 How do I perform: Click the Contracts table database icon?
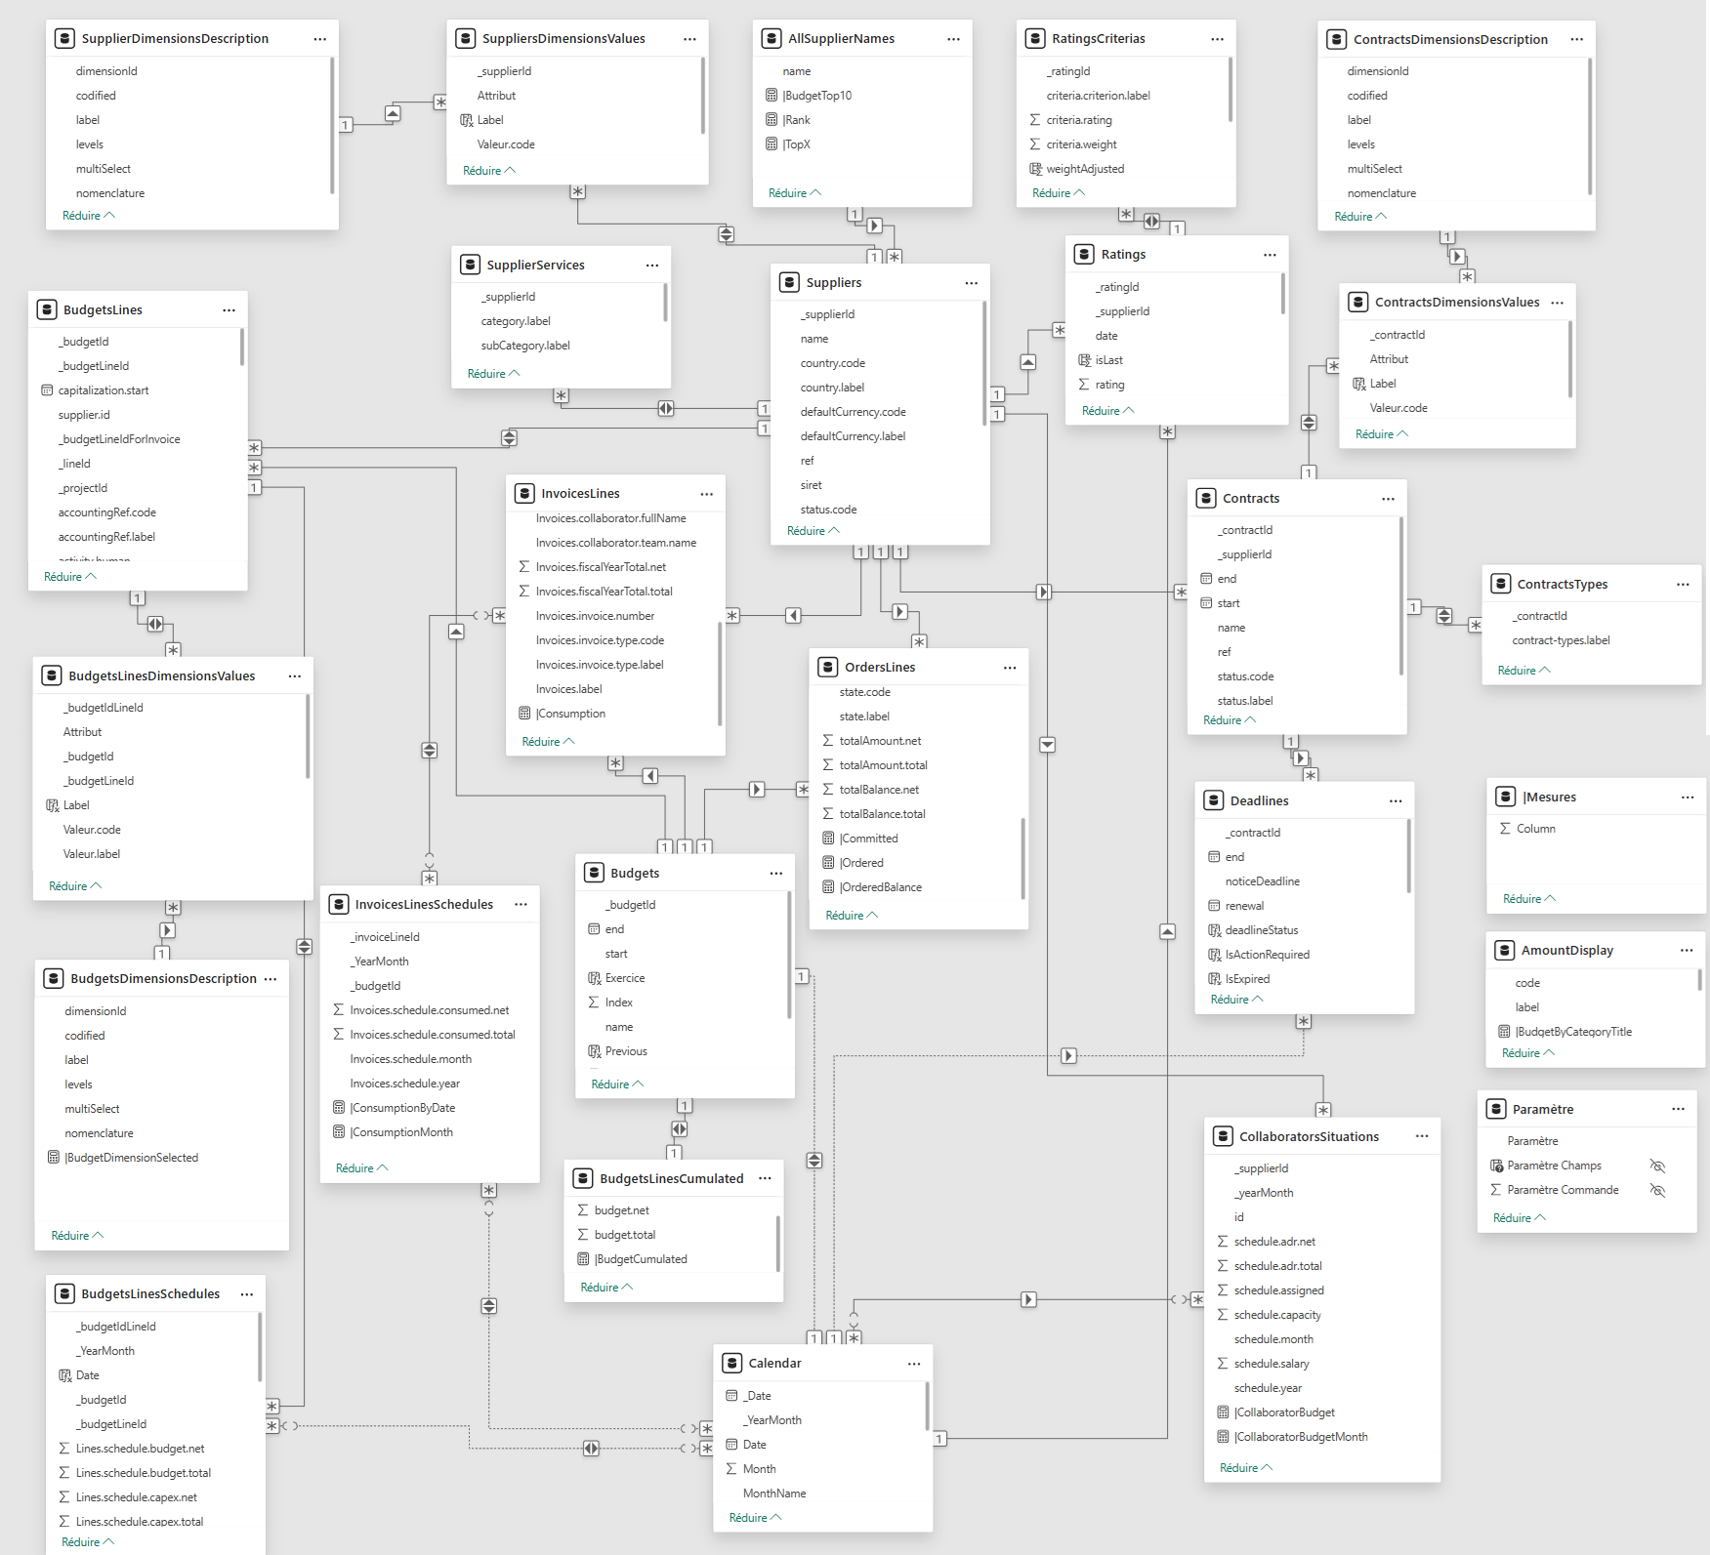1206,498
